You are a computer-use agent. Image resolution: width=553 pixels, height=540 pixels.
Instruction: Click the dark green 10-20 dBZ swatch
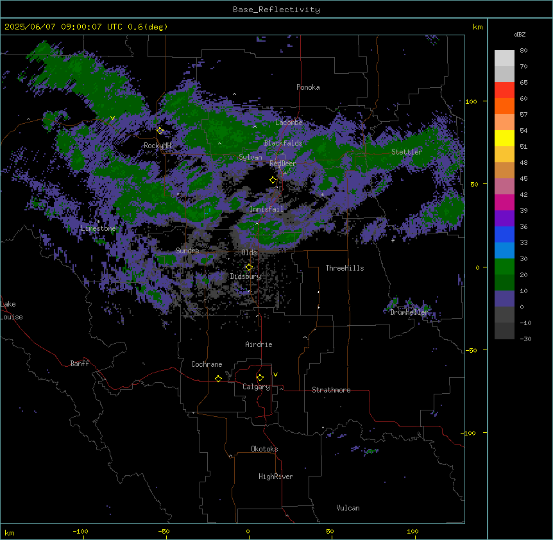point(504,283)
